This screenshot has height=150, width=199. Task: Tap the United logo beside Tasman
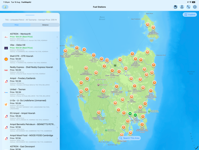(x=6, y=92)
